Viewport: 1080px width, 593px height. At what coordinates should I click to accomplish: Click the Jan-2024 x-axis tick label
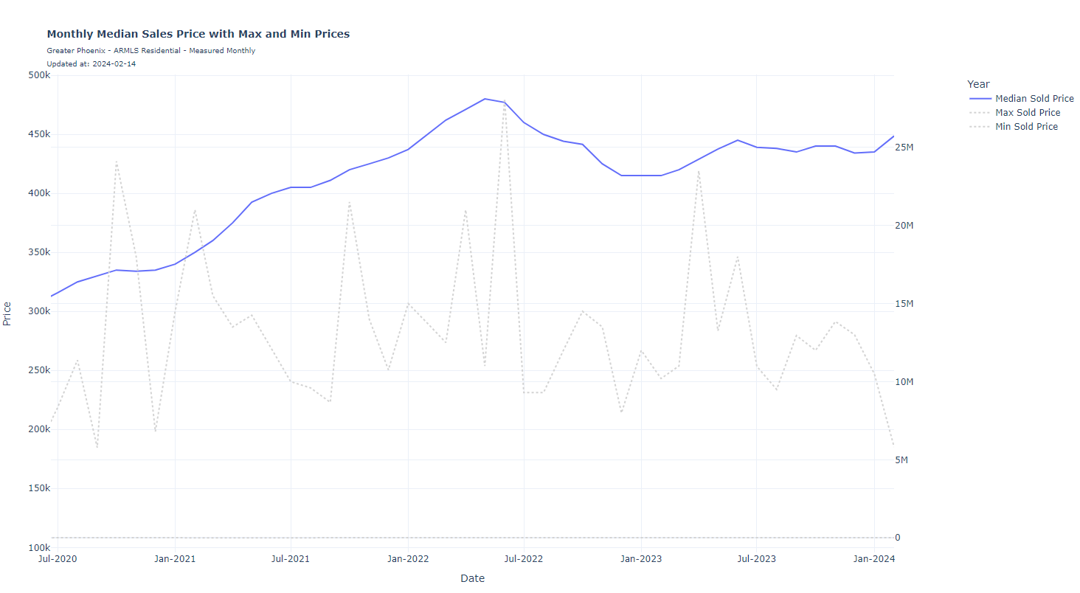pos(874,559)
